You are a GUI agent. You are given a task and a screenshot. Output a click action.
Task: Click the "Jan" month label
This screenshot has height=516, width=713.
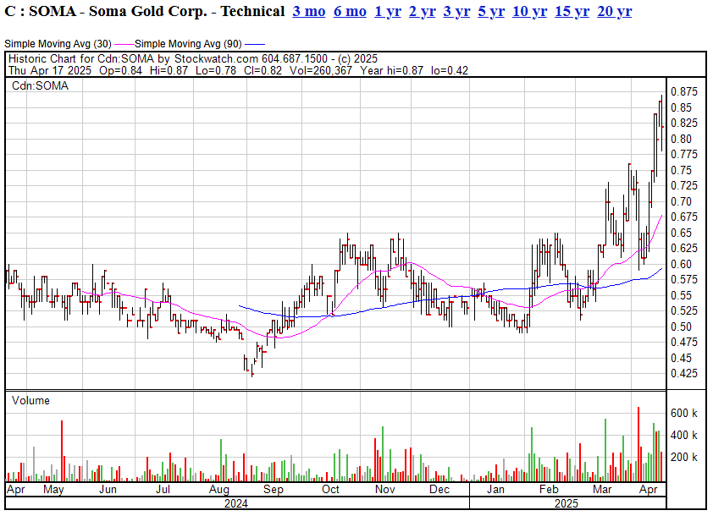(x=495, y=490)
